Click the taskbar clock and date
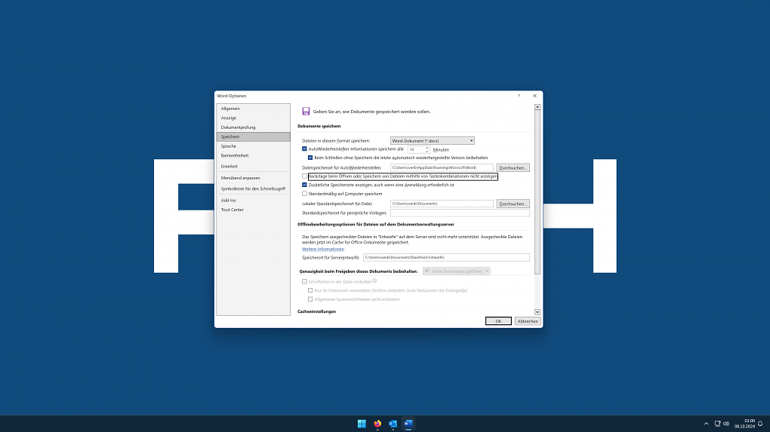 click(x=744, y=424)
